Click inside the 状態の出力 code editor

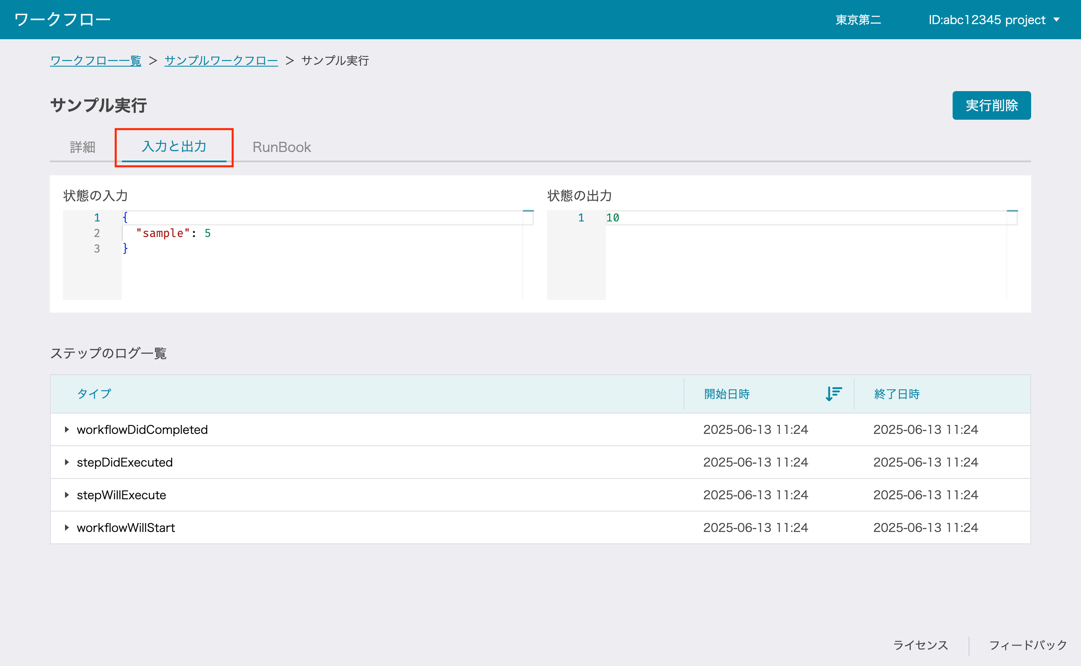782,255
